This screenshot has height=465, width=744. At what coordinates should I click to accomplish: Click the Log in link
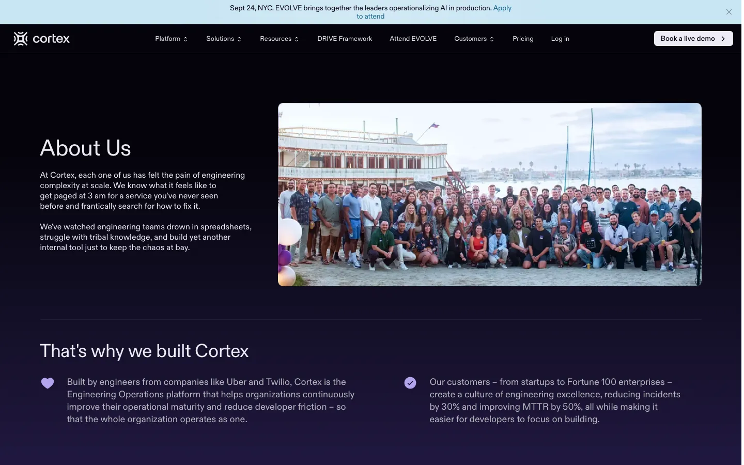pyautogui.click(x=560, y=39)
